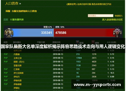Click the red Horde bar showing 478586
The image size is (126, 91).
pyautogui.click(x=84, y=33)
